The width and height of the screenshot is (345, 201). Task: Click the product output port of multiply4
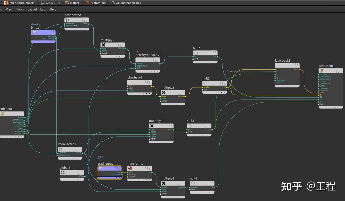185,187
